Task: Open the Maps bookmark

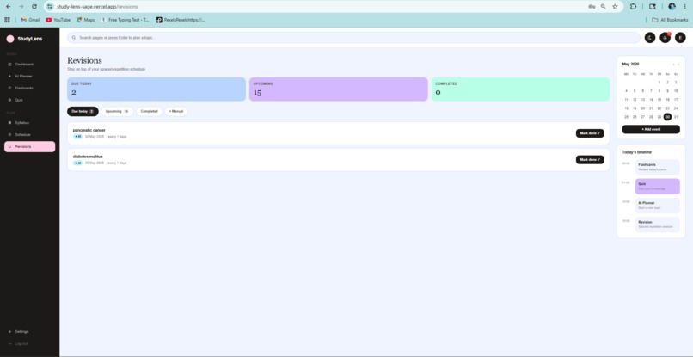Action: tap(85, 20)
